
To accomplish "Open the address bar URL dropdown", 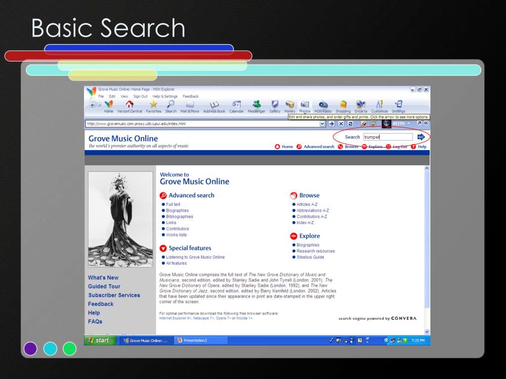I will (322, 124).
